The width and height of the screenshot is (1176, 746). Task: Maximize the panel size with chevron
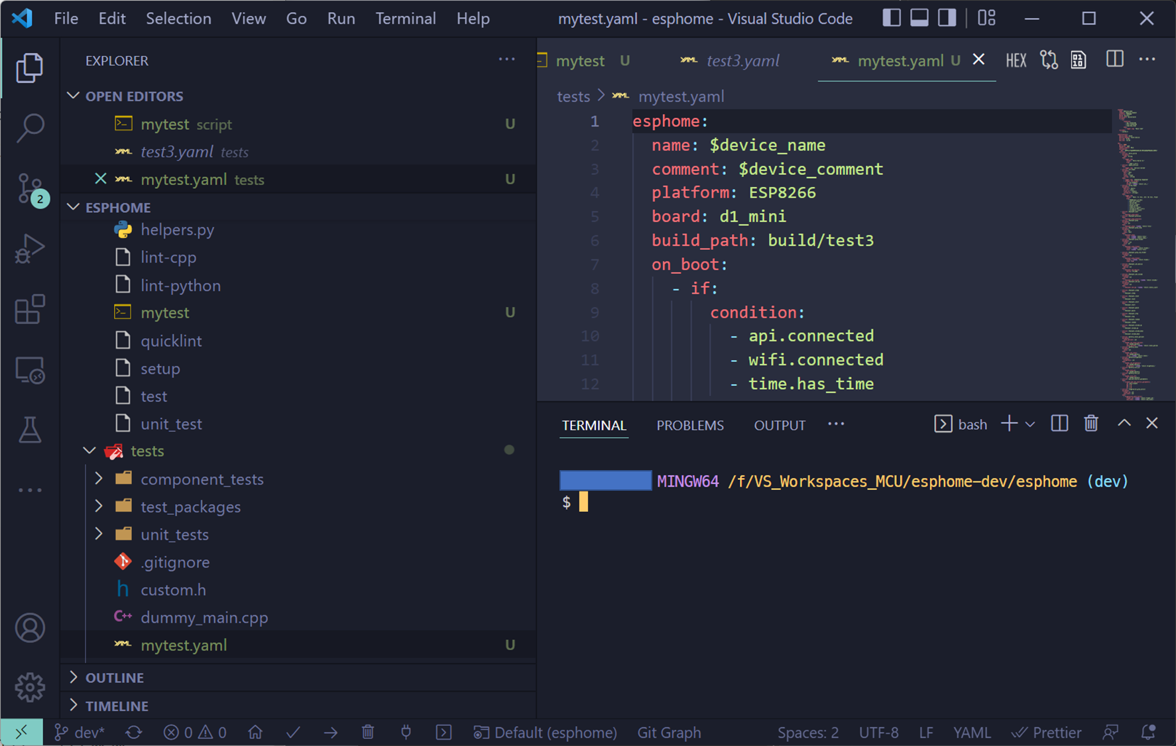[1124, 423]
